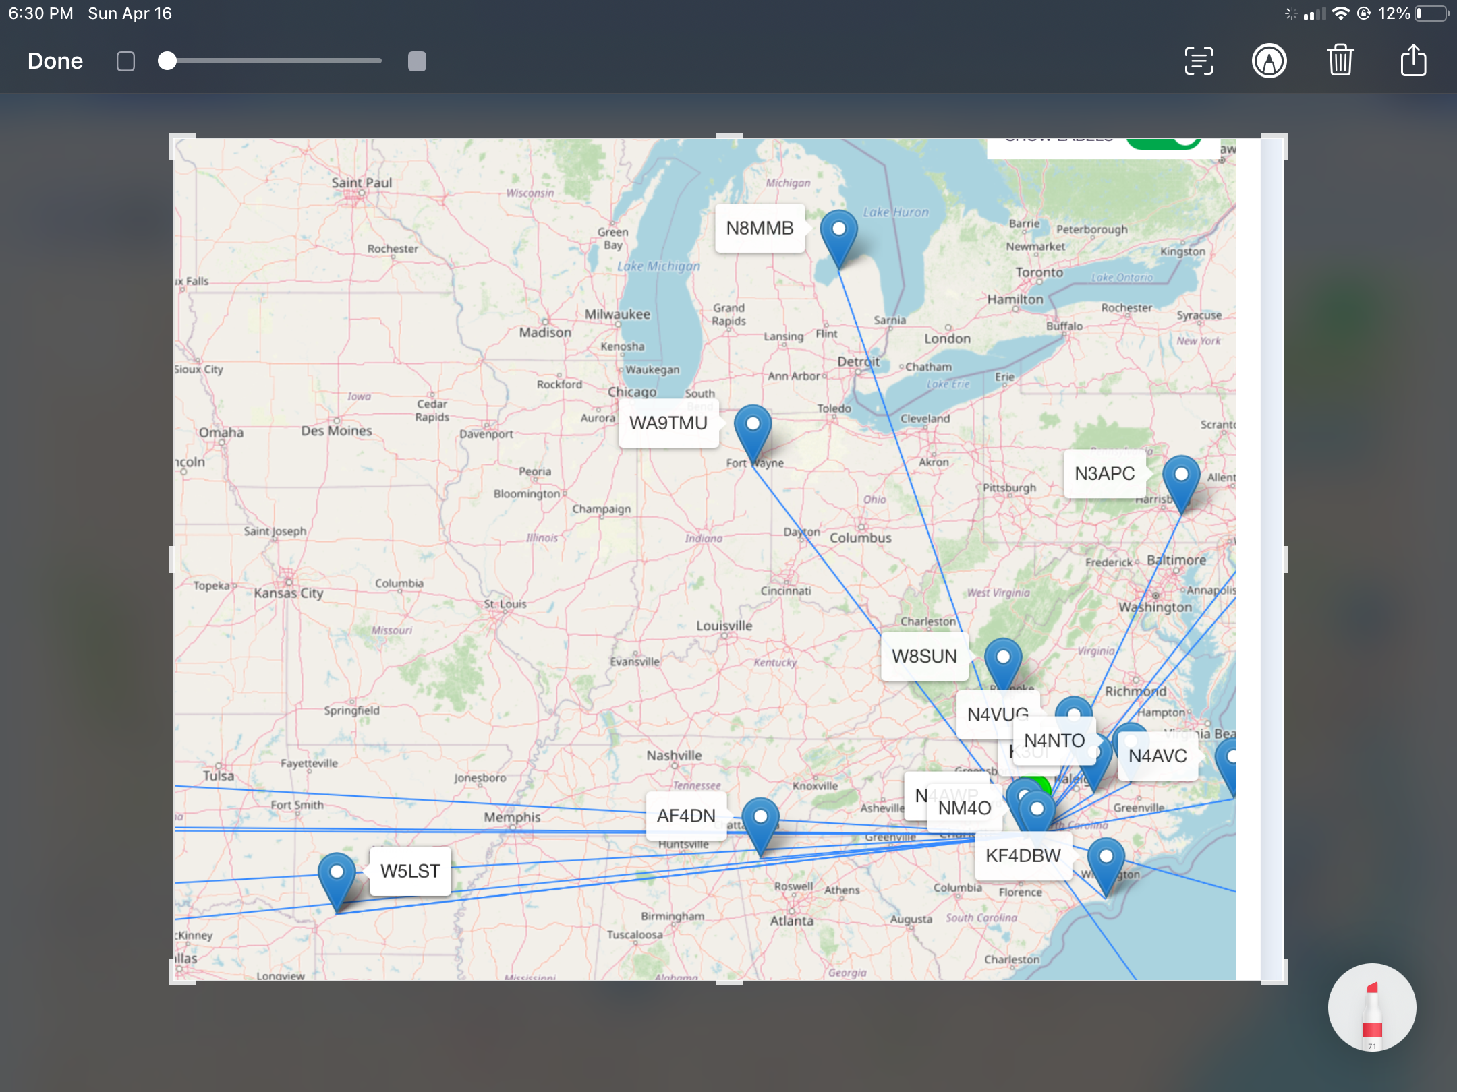Click the NM4O callsign label
Screen dimensions: 1457x1092
[x=965, y=809]
